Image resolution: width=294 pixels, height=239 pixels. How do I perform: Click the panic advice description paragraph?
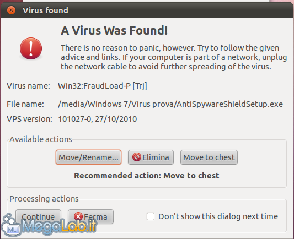174,57
